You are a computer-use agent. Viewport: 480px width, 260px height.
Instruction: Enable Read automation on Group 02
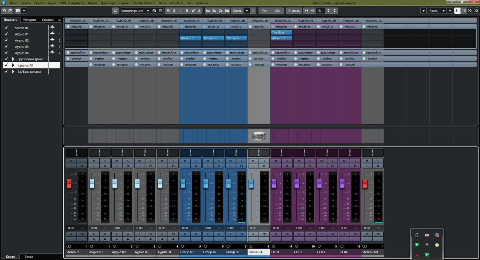[208, 234]
